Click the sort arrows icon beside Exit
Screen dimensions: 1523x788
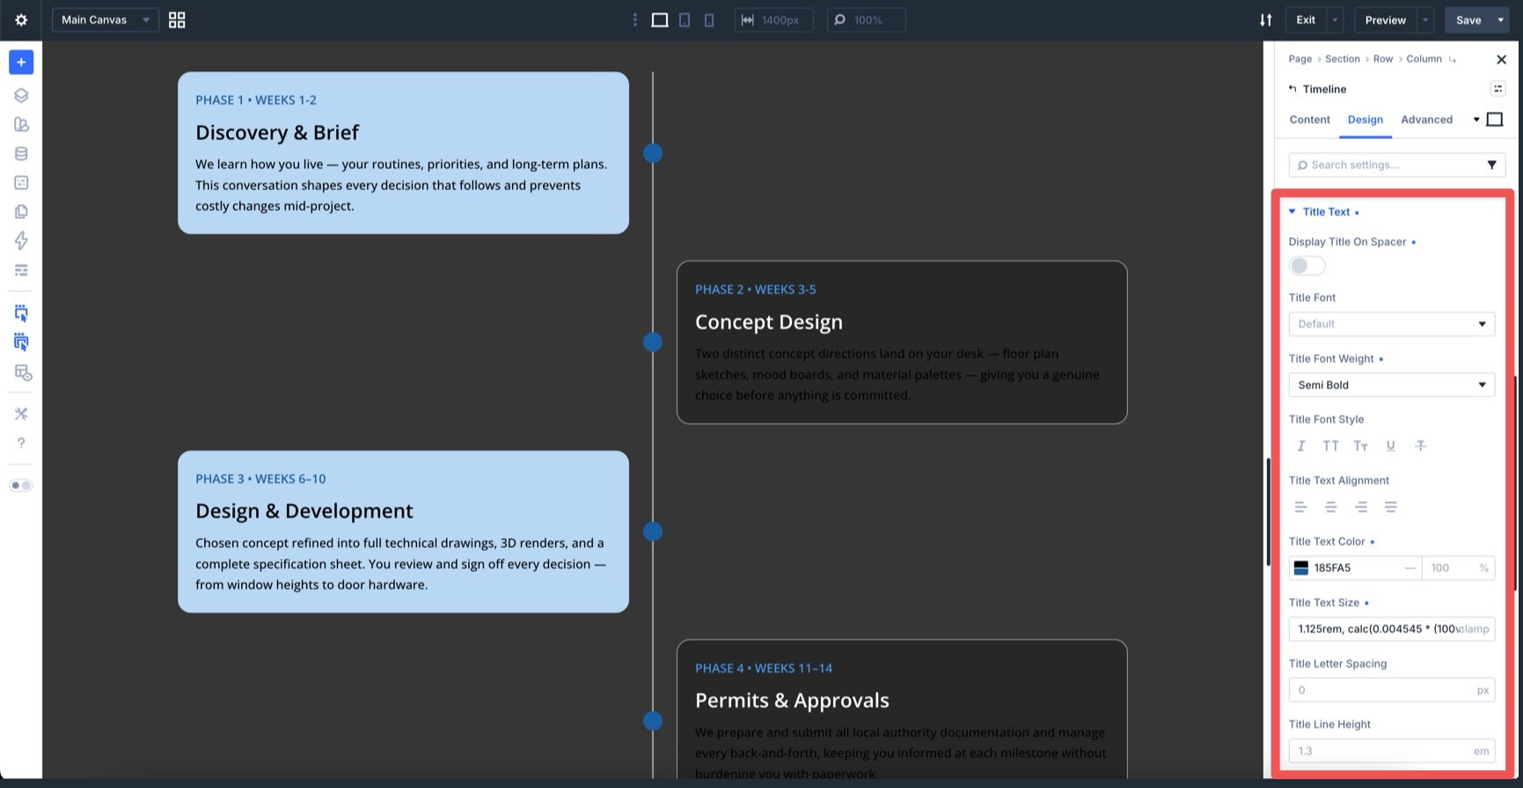pyautogui.click(x=1265, y=19)
